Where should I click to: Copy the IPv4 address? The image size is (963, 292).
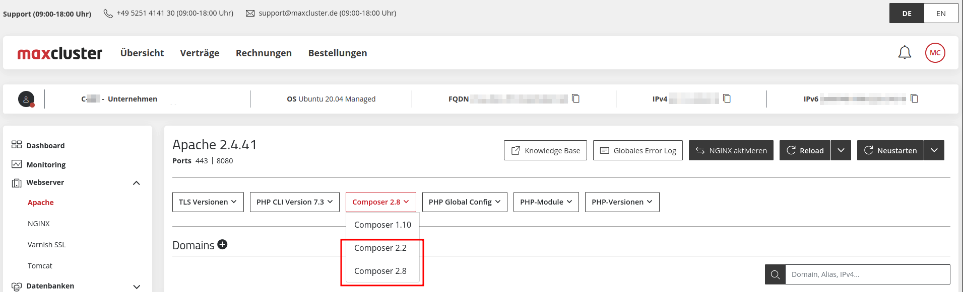coord(727,99)
